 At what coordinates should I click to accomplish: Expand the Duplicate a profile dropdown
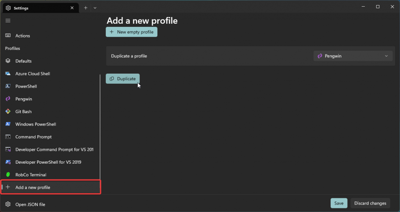pos(353,56)
